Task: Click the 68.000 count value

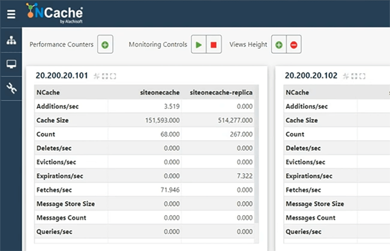Action: pyautogui.click(x=170, y=134)
